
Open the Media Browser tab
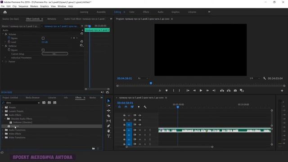pyautogui.click(x=33, y=98)
